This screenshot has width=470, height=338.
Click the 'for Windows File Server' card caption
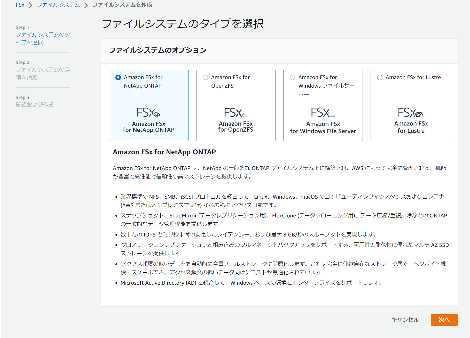(323, 131)
